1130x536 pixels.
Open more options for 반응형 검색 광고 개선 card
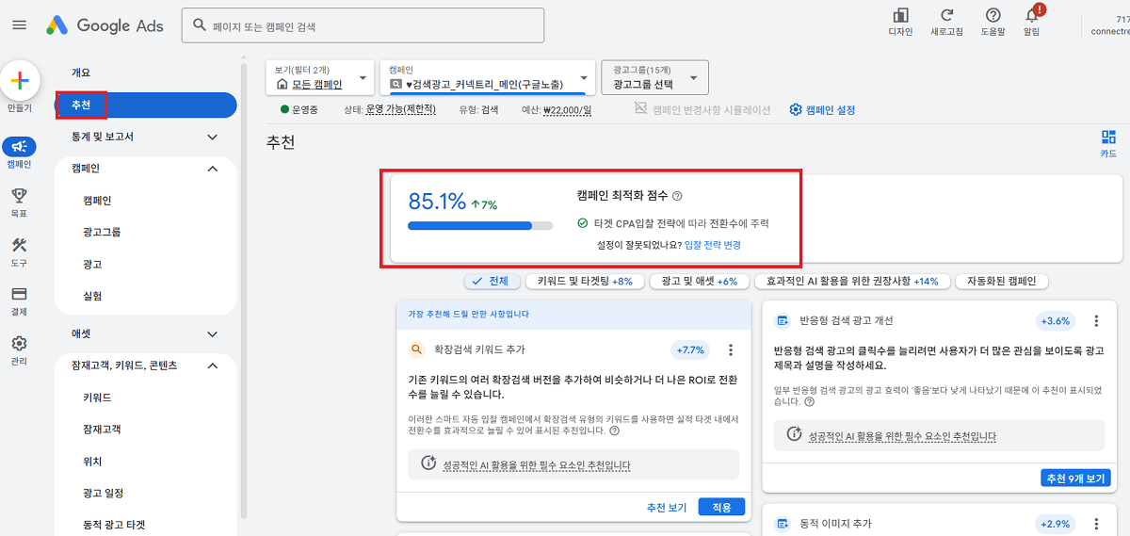coord(1095,321)
